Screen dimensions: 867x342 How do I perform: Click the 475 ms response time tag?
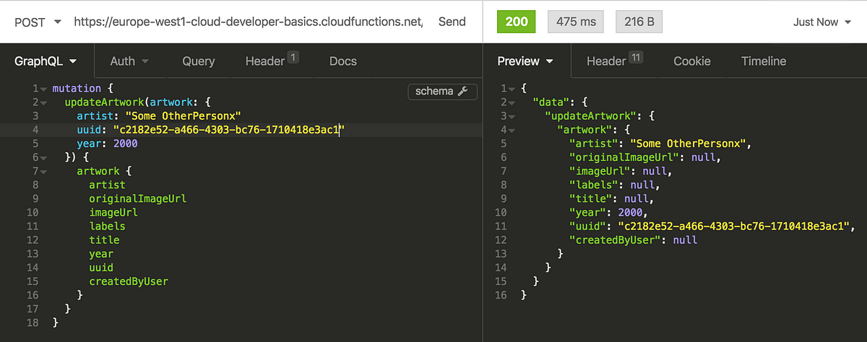click(x=576, y=22)
